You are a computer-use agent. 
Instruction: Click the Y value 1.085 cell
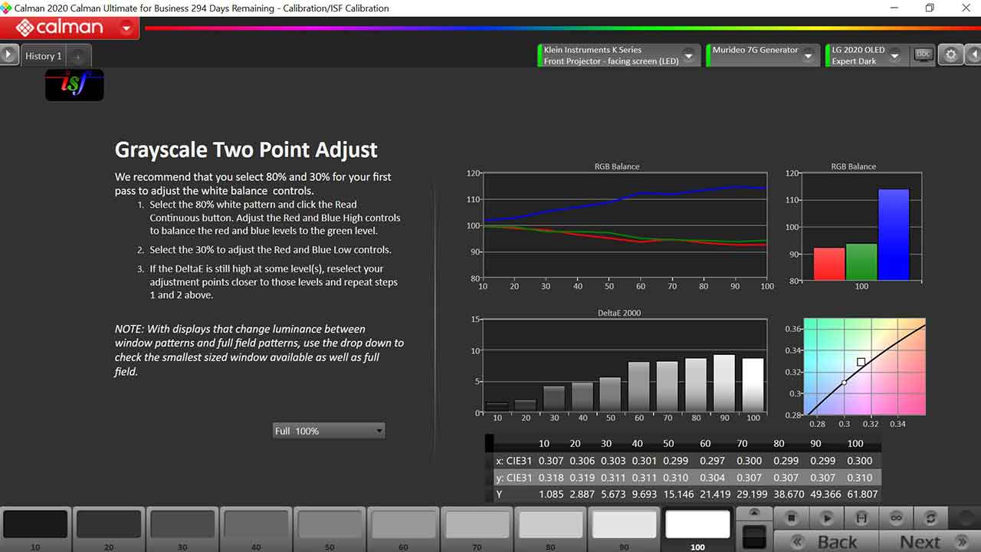[x=550, y=495]
